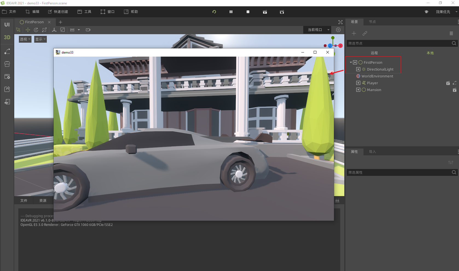The width and height of the screenshot is (459, 271).
Task: Switch to 3D editing mode
Action: [x=7, y=37]
